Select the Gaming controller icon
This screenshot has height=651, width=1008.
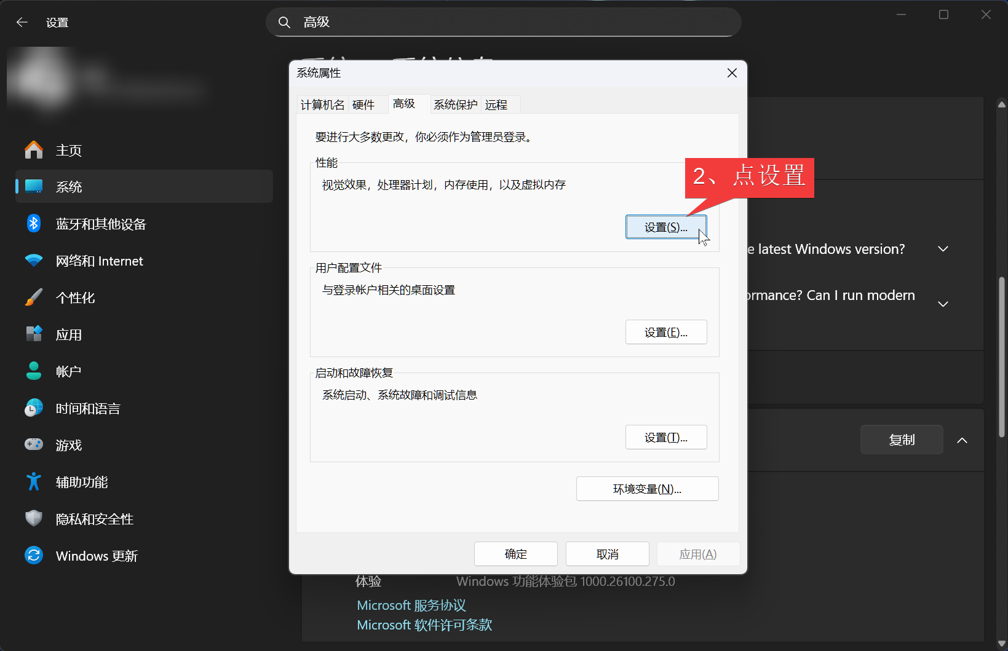click(34, 444)
